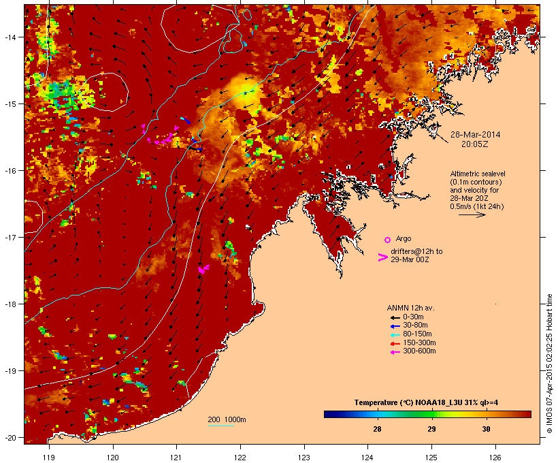The width and height of the screenshot is (558, 463).
Task: Click the longitude label 121
Action: pyautogui.click(x=176, y=457)
